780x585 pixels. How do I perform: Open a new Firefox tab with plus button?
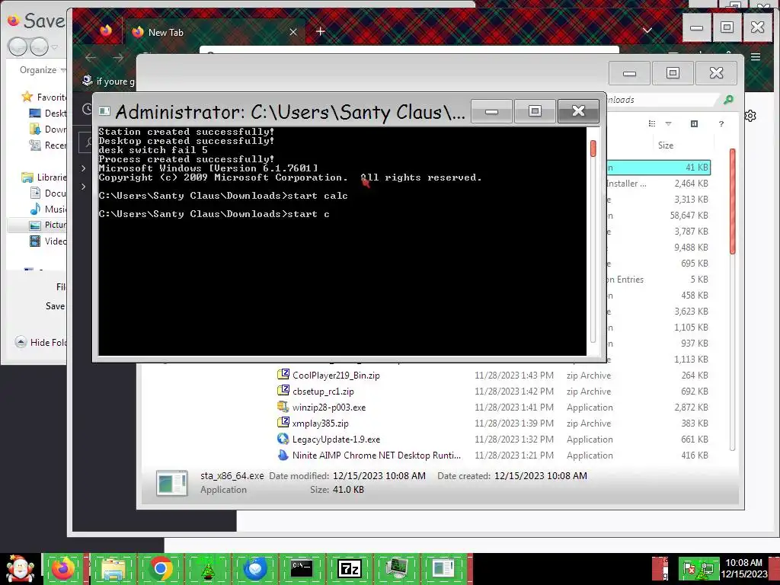pos(321,31)
